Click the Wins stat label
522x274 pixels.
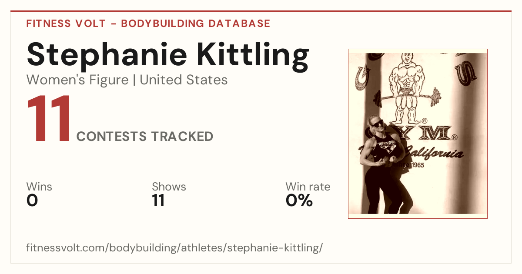39,187
